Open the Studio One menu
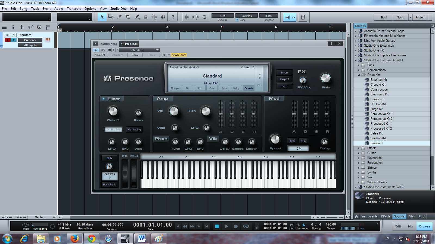This screenshot has width=435, height=244. 118,9
